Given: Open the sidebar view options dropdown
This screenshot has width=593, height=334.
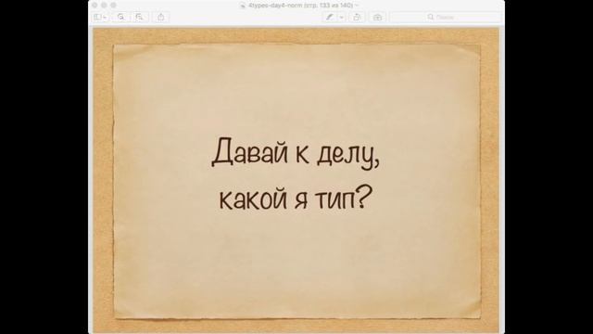Looking at the screenshot, I should (100, 17).
